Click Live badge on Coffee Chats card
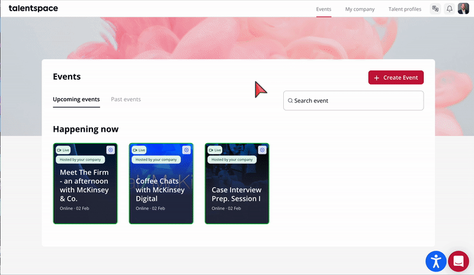 tap(139, 150)
